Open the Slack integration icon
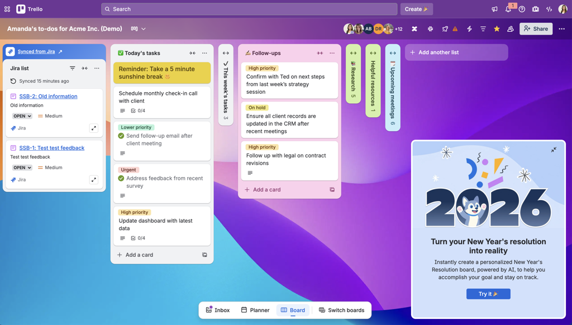This screenshot has height=325, width=572. pyautogui.click(x=431, y=29)
